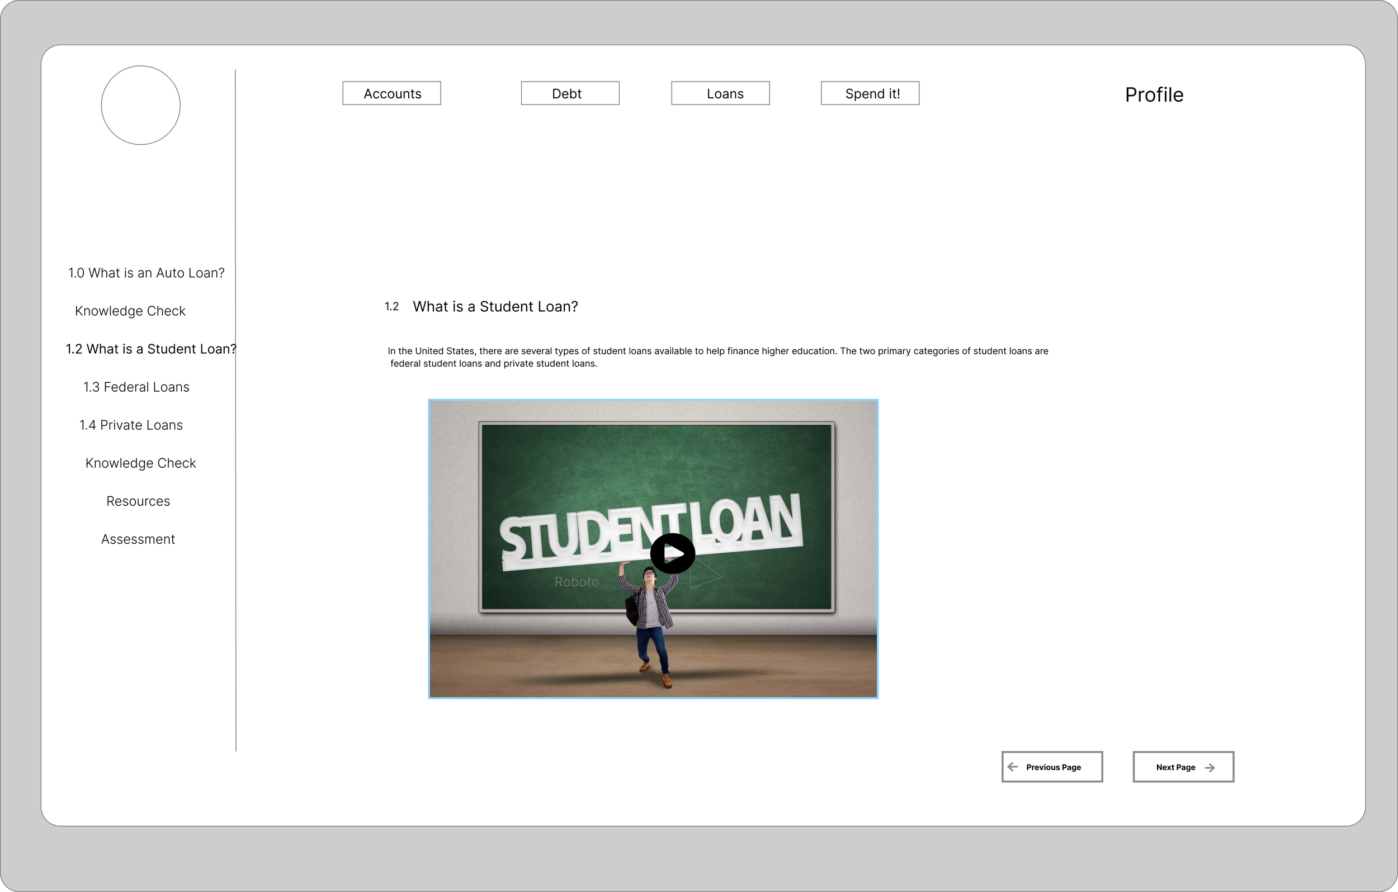Open the first Knowledge Check in the sidebar
The image size is (1398, 892).
point(130,311)
